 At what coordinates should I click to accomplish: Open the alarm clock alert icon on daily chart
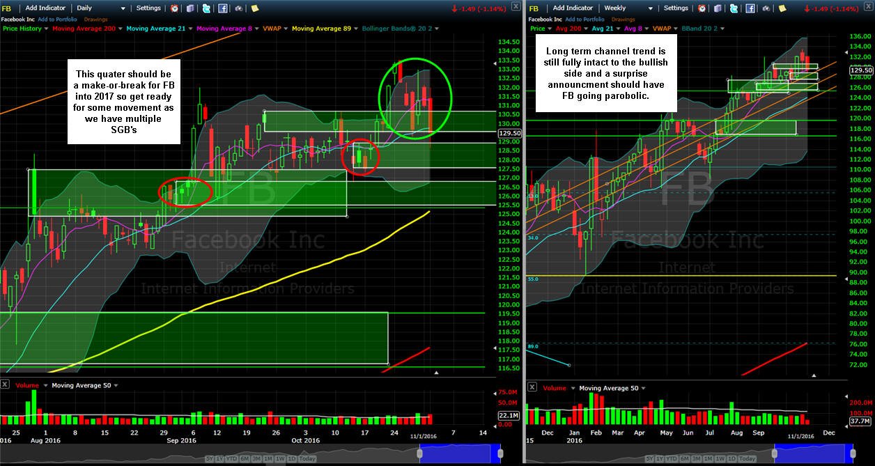[174, 8]
